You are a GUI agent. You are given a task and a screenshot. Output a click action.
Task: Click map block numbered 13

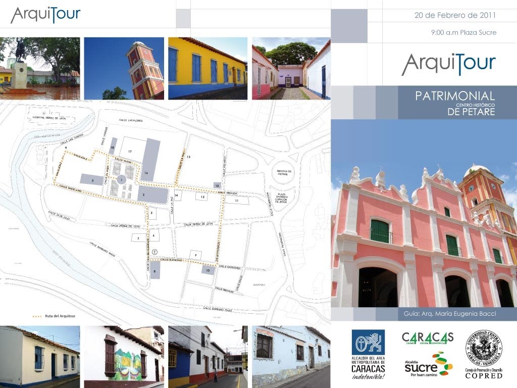217,185
